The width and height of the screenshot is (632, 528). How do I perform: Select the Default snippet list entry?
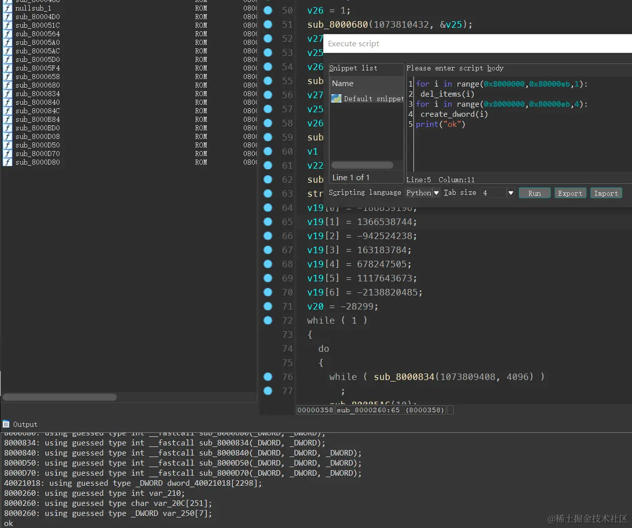coord(368,99)
